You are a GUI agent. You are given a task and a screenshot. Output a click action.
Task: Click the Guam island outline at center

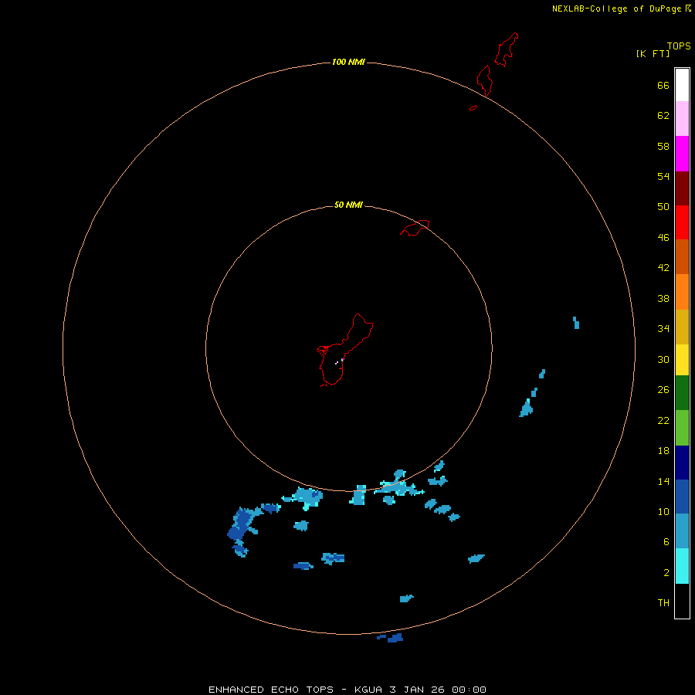point(344,350)
